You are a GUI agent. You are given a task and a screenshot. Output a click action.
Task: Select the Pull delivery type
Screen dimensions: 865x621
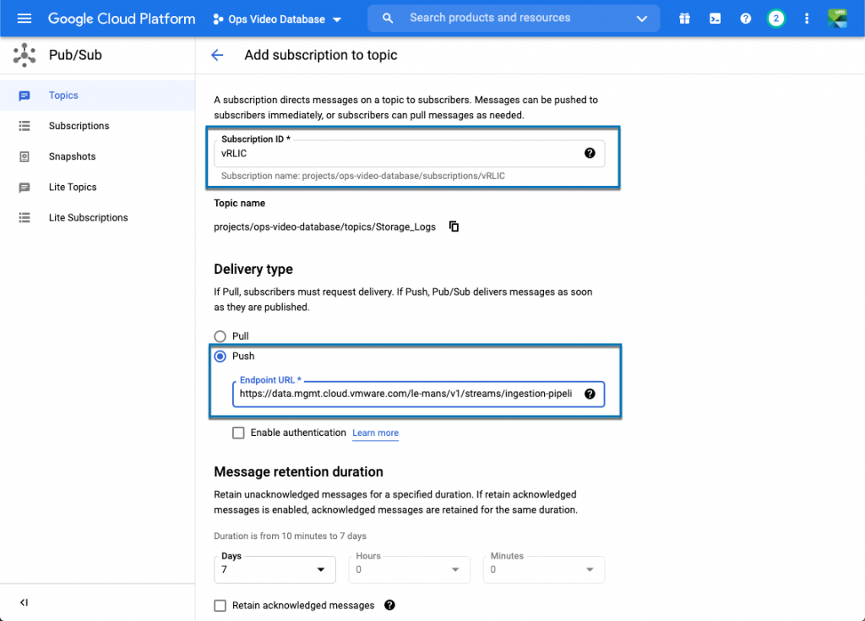pyautogui.click(x=220, y=336)
